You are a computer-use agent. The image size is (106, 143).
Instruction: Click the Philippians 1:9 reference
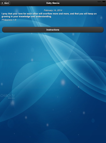click(x=9, y=20)
